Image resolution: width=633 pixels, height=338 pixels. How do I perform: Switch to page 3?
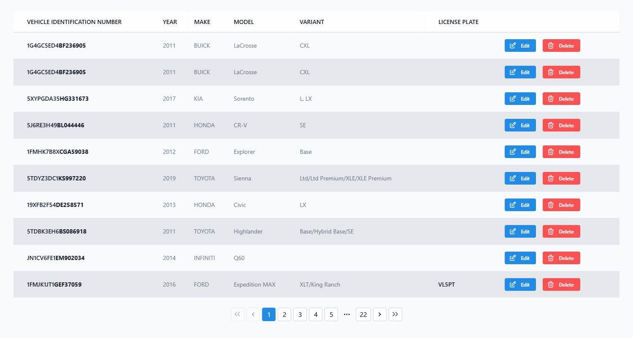[x=300, y=314]
